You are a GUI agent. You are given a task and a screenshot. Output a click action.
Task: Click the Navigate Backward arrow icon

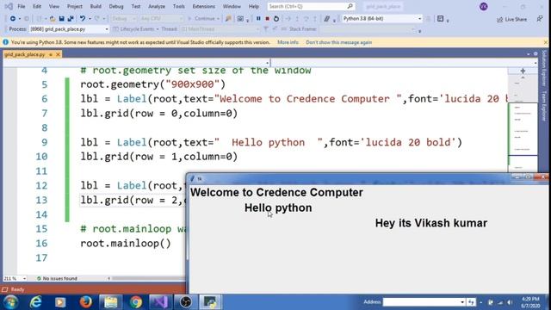13,19
